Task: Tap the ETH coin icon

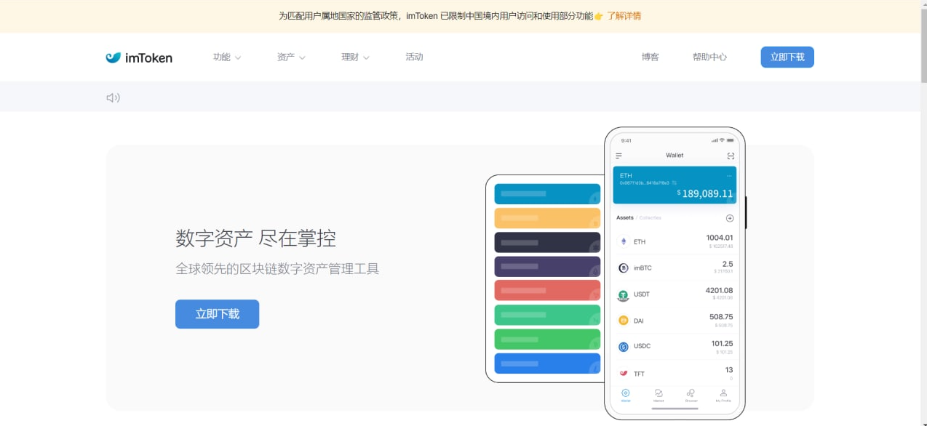Action: tap(624, 241)
